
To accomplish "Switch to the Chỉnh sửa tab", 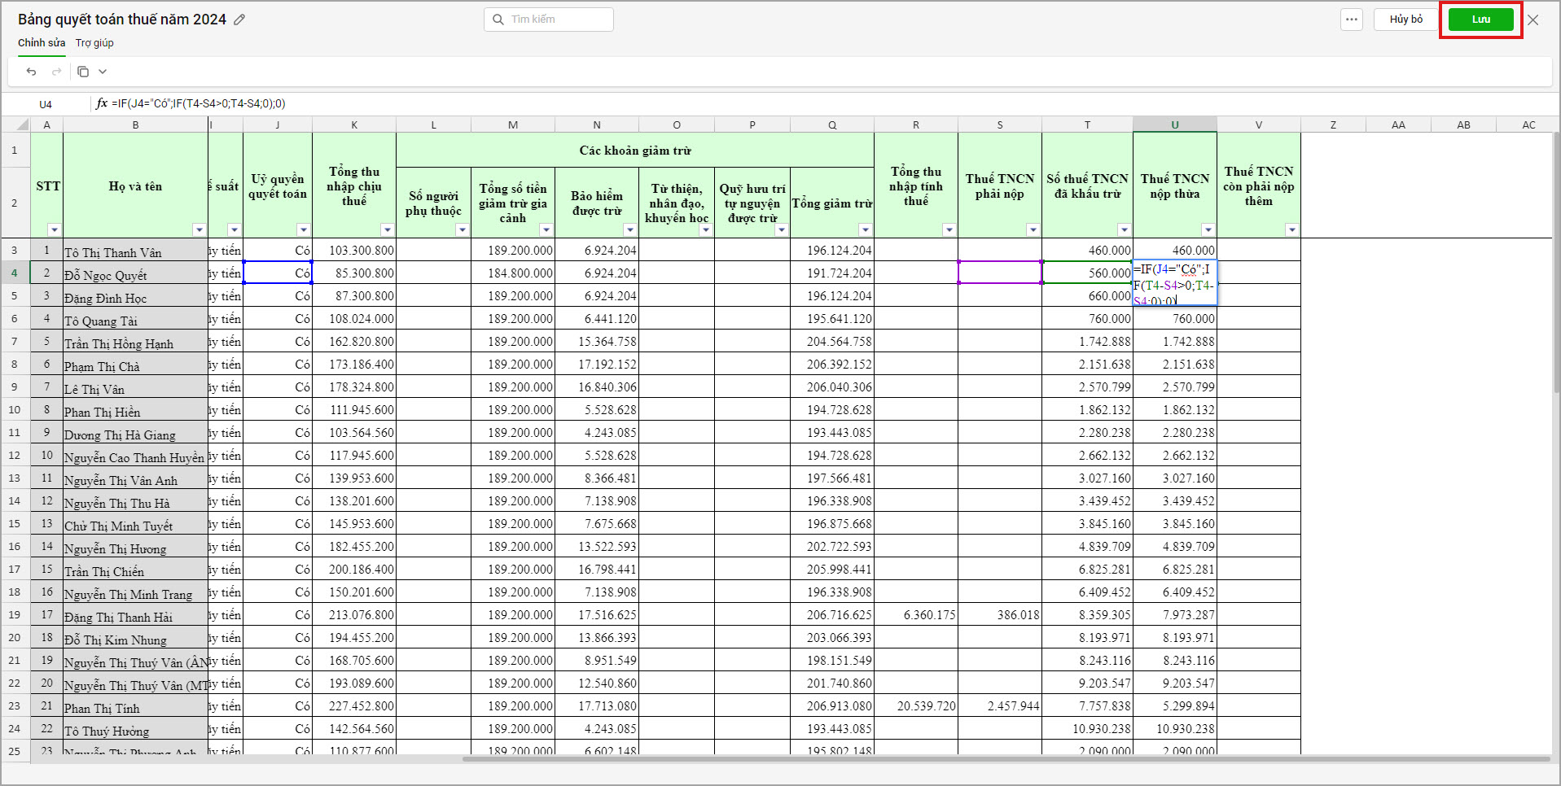I will (42, 43).
